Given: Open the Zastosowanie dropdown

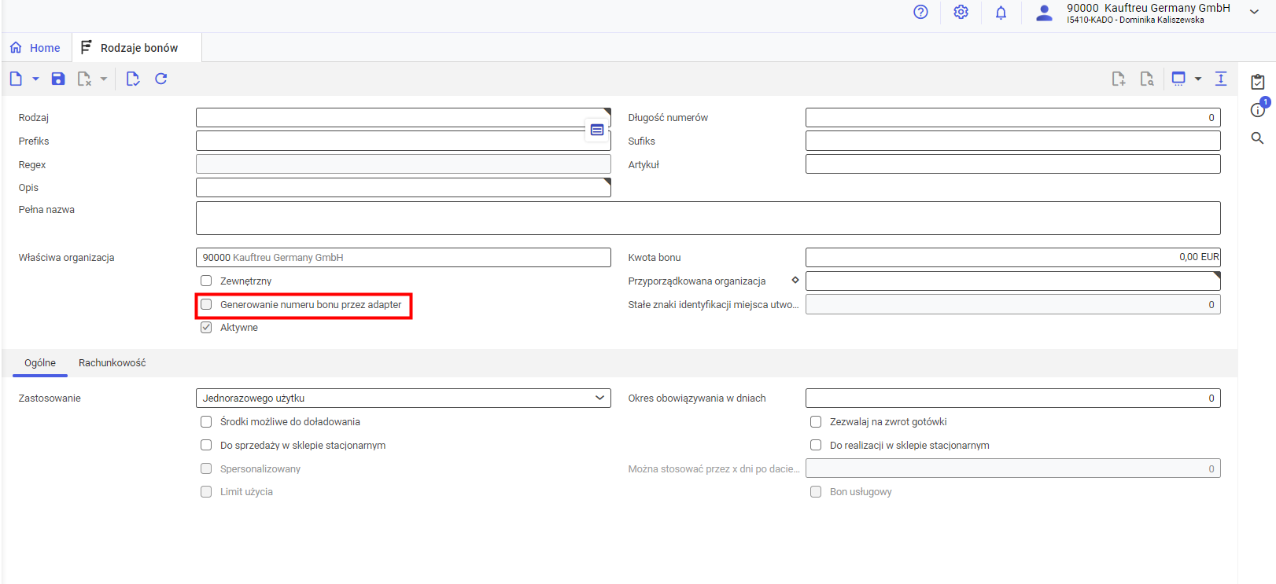Looking at the screenshot, I should pos(404,399).
